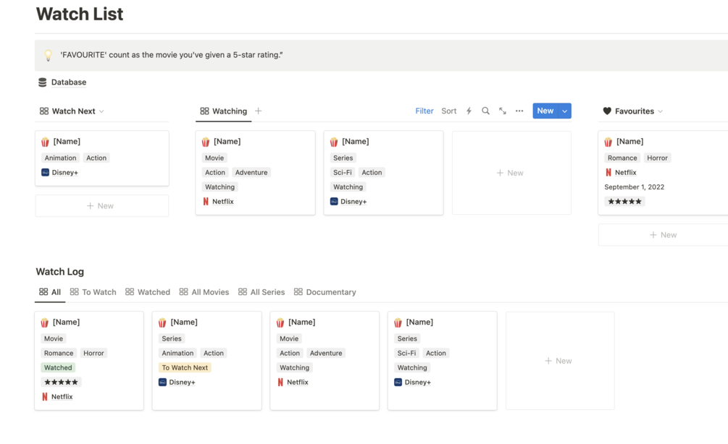Expand the Favourites view dropdown
This screenshot has height=444, width=728.
(x=661, y=111)
